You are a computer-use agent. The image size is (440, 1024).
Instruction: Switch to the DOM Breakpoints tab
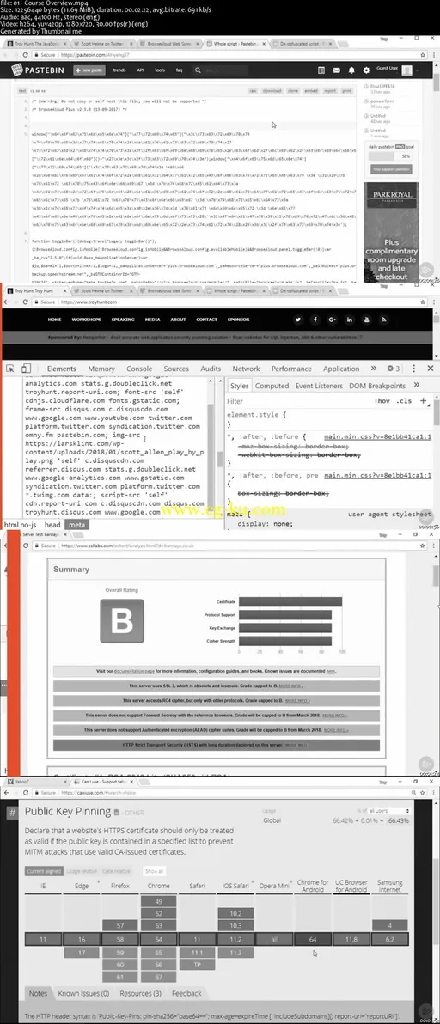pos(377,386)
